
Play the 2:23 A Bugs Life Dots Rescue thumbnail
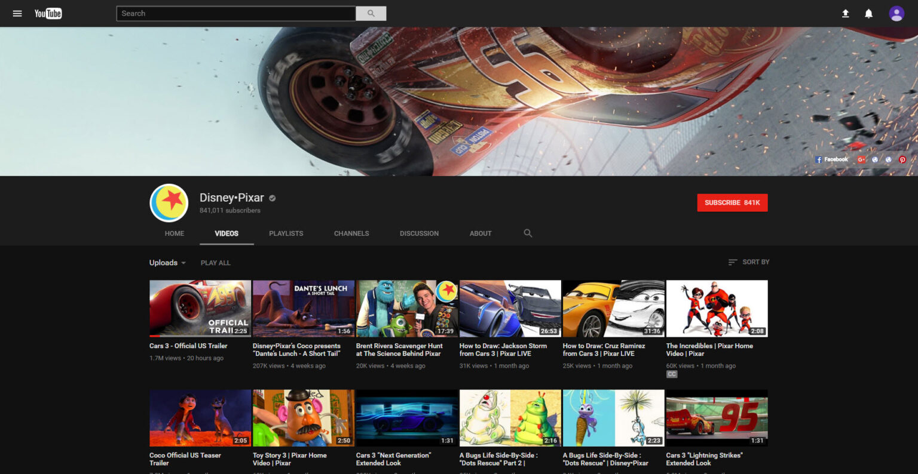pos(614,418)
